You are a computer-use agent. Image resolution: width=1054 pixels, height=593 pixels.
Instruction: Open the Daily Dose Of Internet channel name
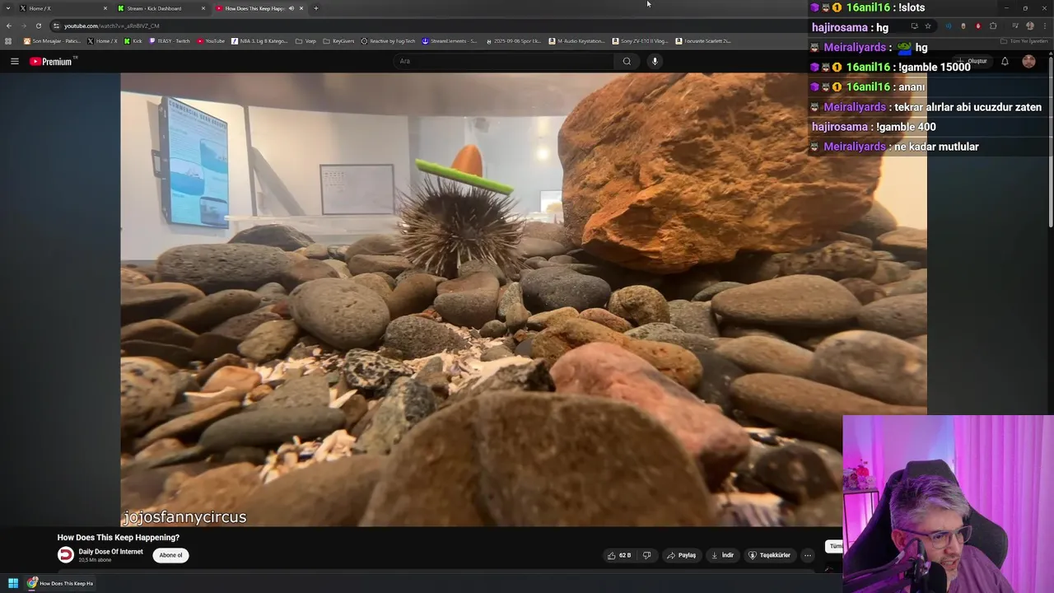pyautogui.click(x=110, y=552)
